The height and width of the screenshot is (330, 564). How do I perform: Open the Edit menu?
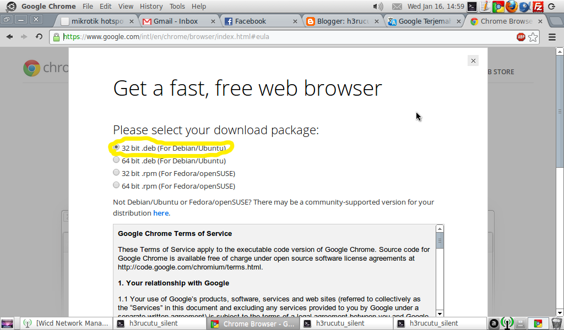point(105,7)
